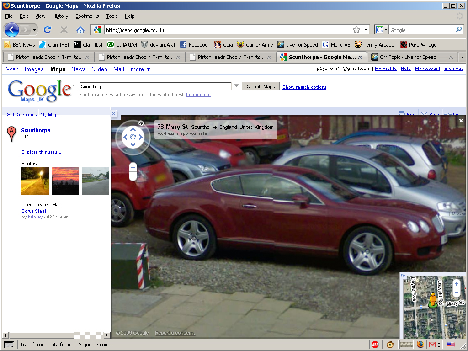
Task: Stop loading with the X toolbar icon
Action: click(x=64, y=30)
